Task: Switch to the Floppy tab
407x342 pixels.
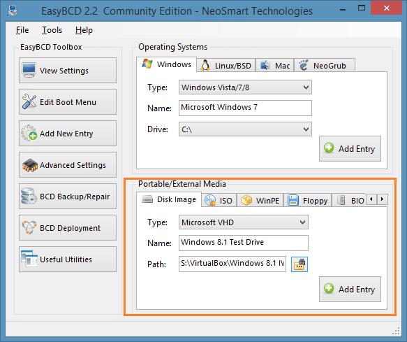Action: [x=307, y=201]
